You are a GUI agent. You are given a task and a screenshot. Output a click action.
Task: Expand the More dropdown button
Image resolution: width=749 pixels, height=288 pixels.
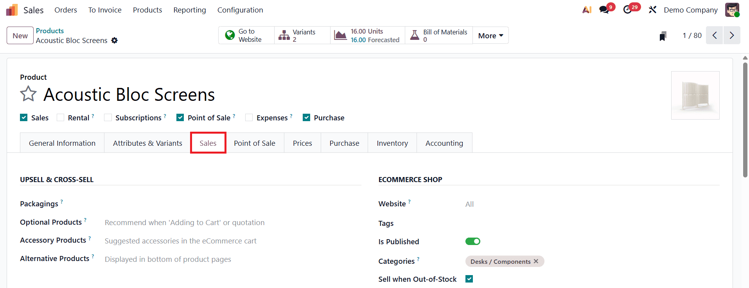pyautogui.click(x=490, y=36)
